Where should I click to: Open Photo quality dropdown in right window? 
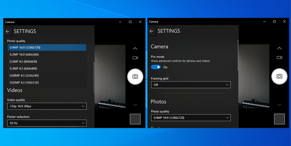pos(191,118)
